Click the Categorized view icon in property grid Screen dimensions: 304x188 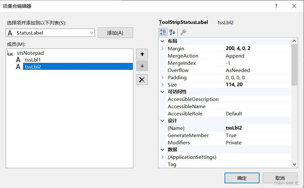(163, 32)
